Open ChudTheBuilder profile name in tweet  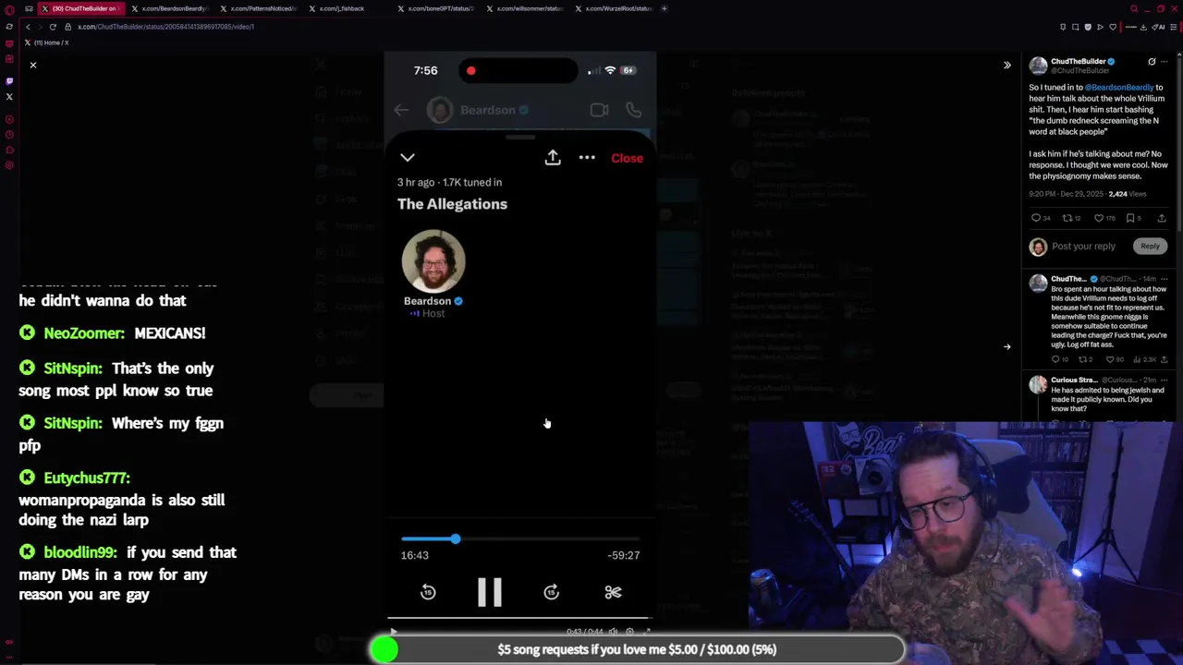pyautogui.click(x=1078, y=62)
